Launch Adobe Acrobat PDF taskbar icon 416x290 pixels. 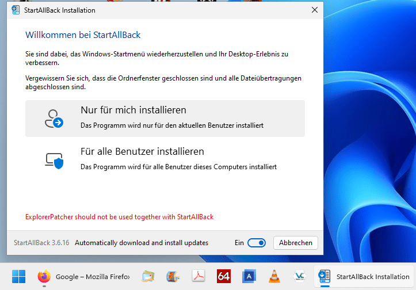199,276
